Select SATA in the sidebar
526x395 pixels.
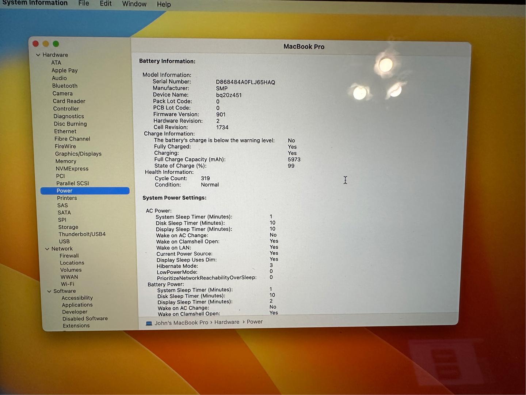[64, 212]
